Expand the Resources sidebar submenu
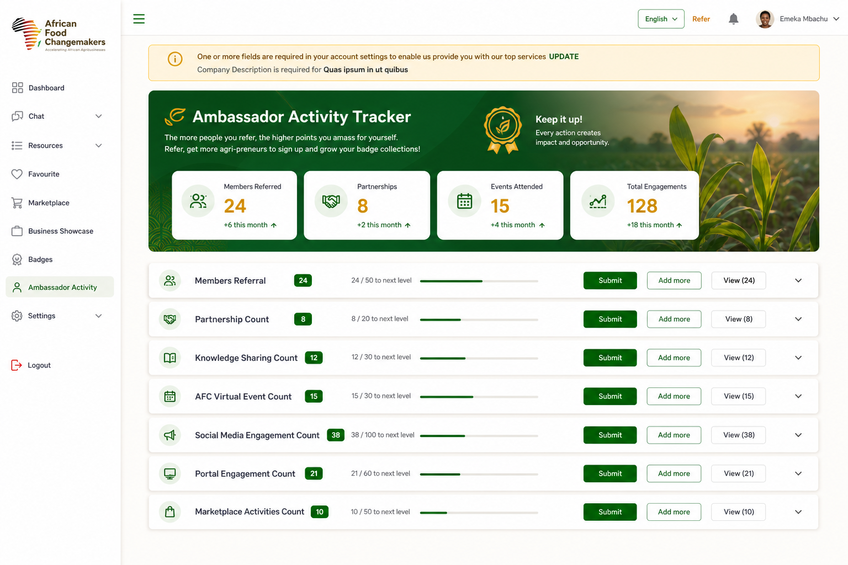 click(x=99, y=146)
